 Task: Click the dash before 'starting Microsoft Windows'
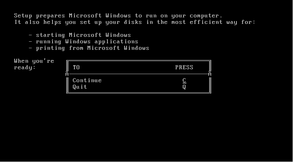(x=31, y=35)
